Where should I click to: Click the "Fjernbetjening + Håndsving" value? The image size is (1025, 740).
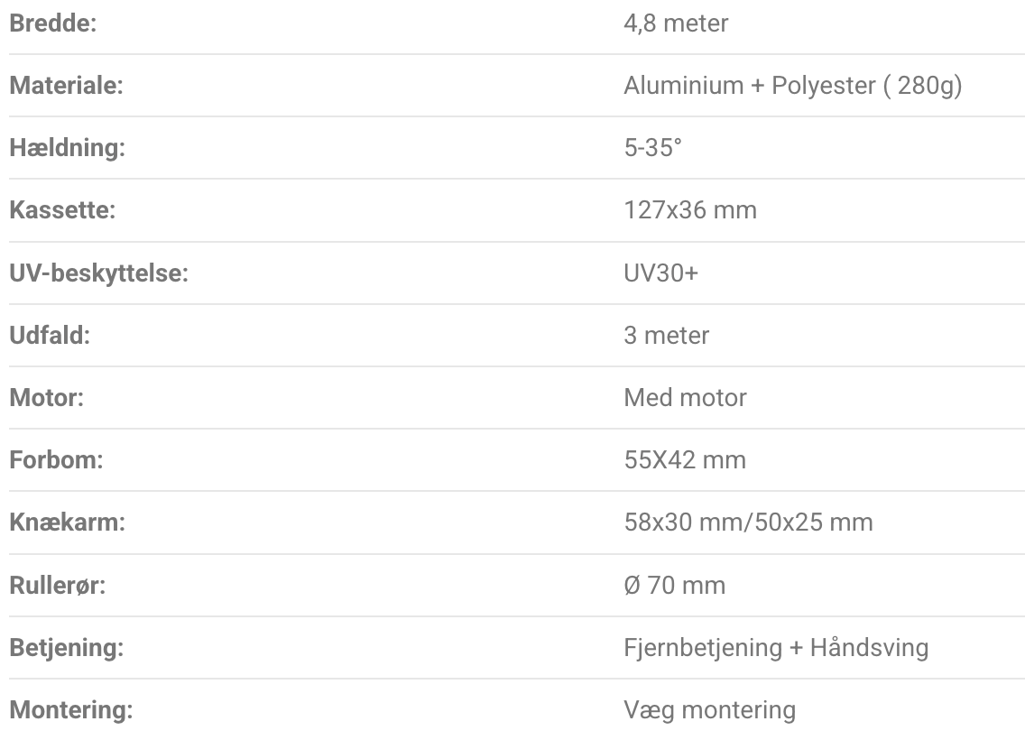776,648
